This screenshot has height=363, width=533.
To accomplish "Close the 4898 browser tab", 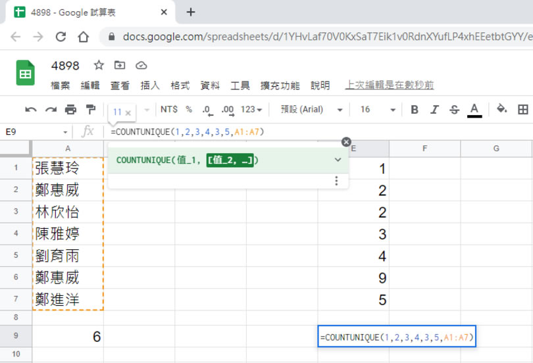I will (x=164, y=12).
